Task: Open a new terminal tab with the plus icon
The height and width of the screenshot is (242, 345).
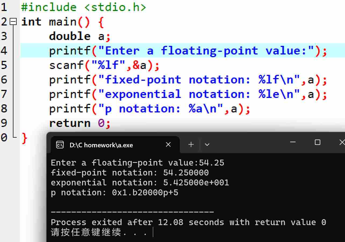Action: [x=191, y=145]
